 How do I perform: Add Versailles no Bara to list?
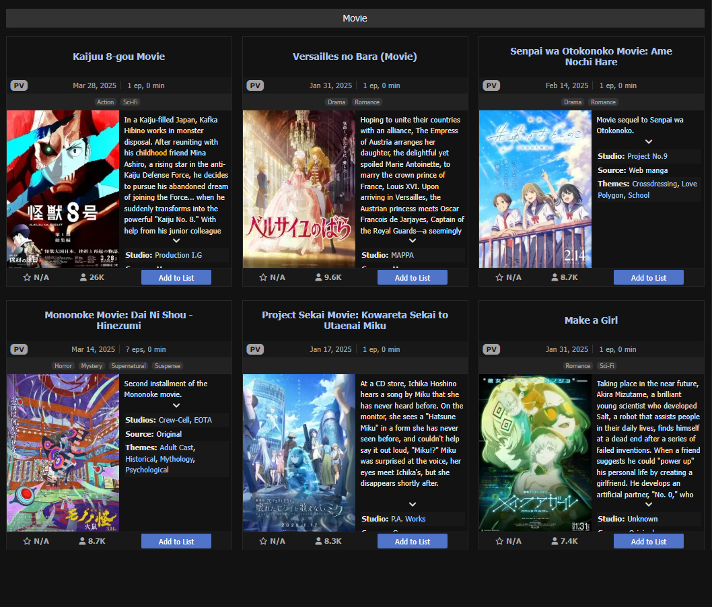(413, 277)
